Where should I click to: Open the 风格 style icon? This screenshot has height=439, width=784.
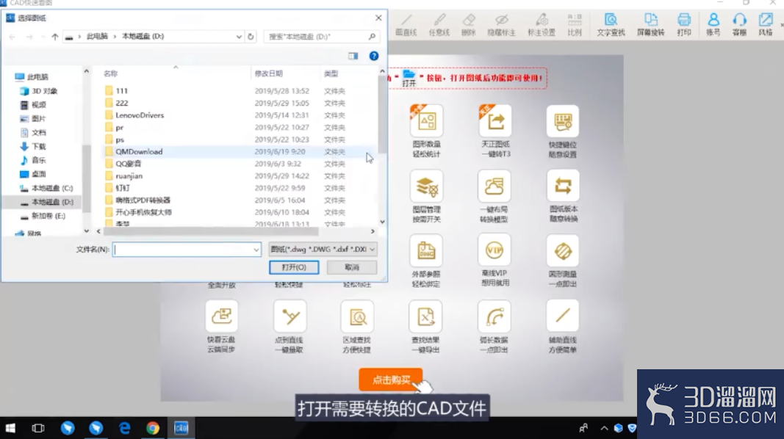click(766, 25)
